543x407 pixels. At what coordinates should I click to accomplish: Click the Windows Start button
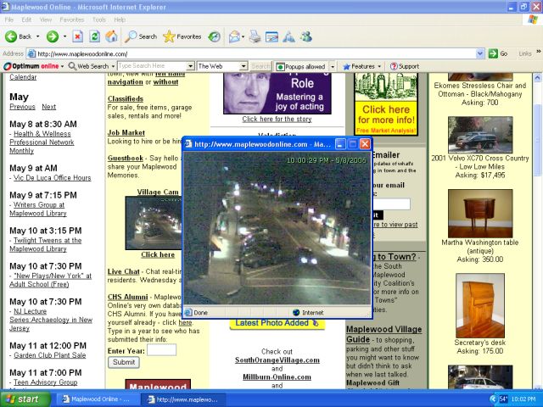pos(25,399)
